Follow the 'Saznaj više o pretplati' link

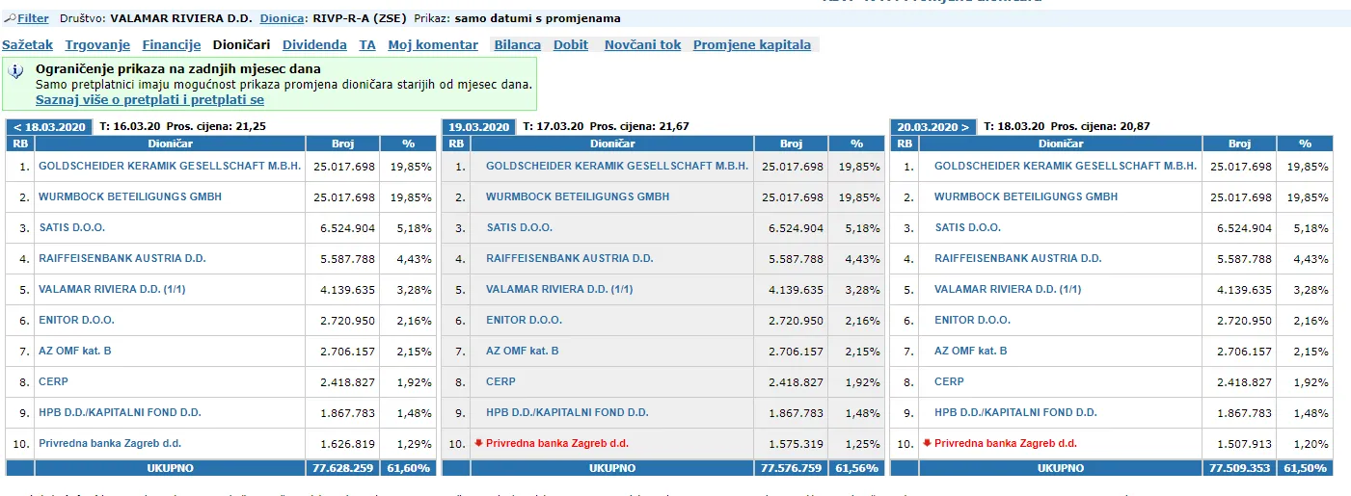(149, 99)
